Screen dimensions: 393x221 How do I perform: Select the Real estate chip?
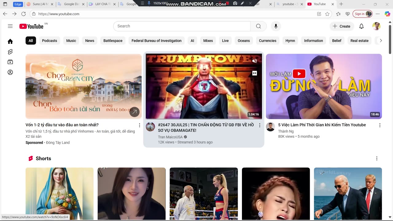(360, 41)
